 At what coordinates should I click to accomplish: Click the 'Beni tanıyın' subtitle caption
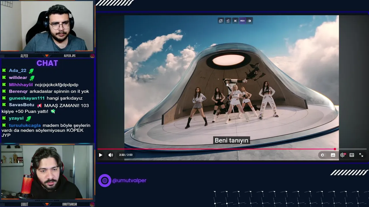(x=231, y=140)
